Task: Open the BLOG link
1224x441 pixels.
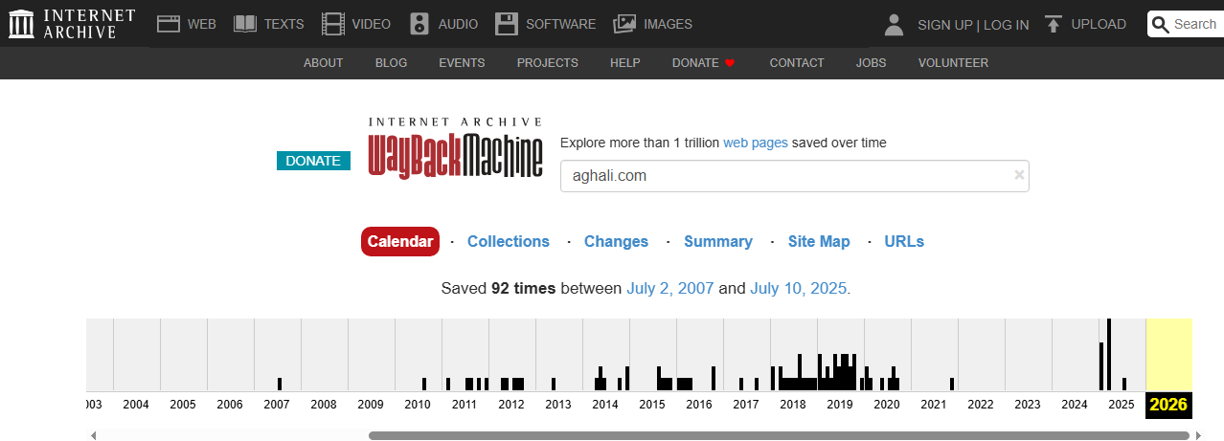Action: coord(392,63)
